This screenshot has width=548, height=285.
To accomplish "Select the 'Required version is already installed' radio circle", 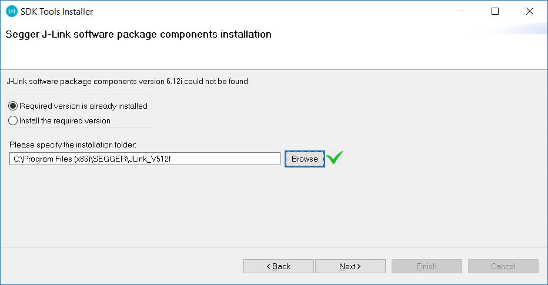I will point(13,106).
